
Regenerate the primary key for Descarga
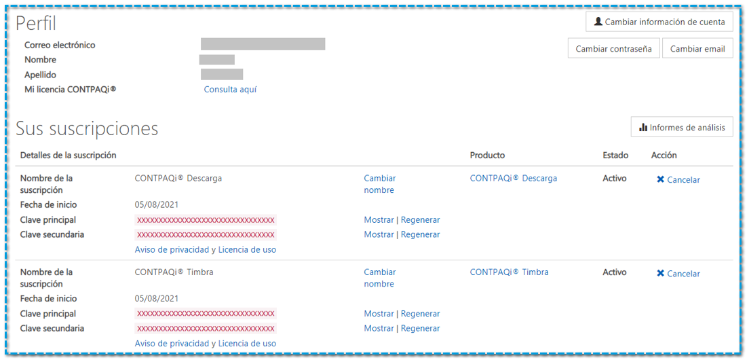(x=420, y=220)
